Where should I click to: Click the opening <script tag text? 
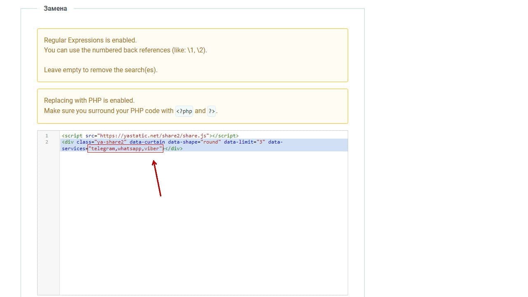coord(72,136)
